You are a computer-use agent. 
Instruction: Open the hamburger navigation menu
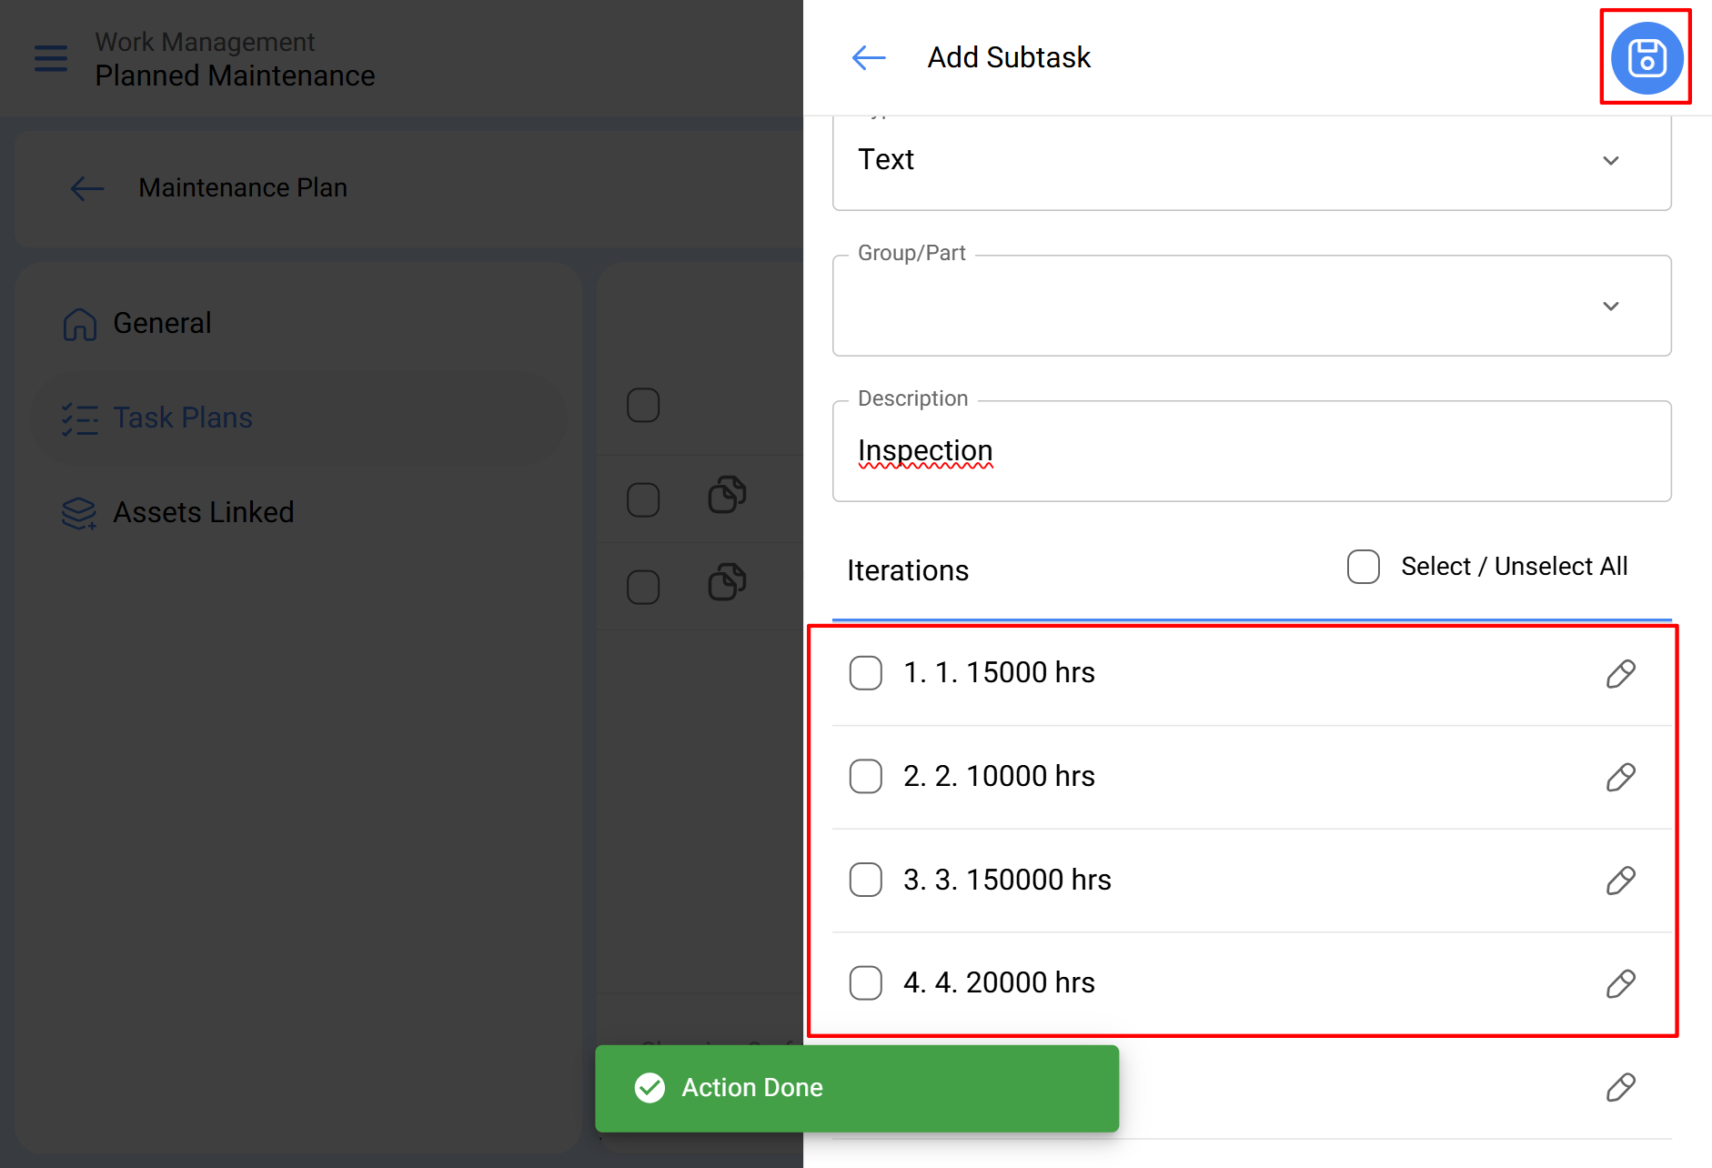click(51, 58)
